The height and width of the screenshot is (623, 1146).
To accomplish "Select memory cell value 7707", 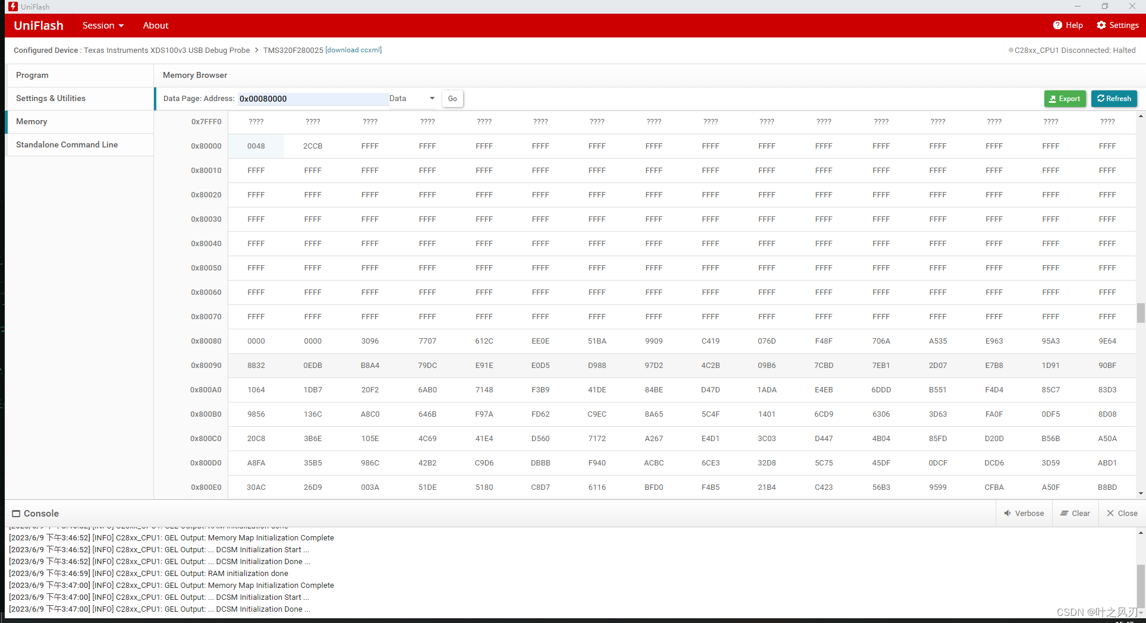I will (427, 341).
